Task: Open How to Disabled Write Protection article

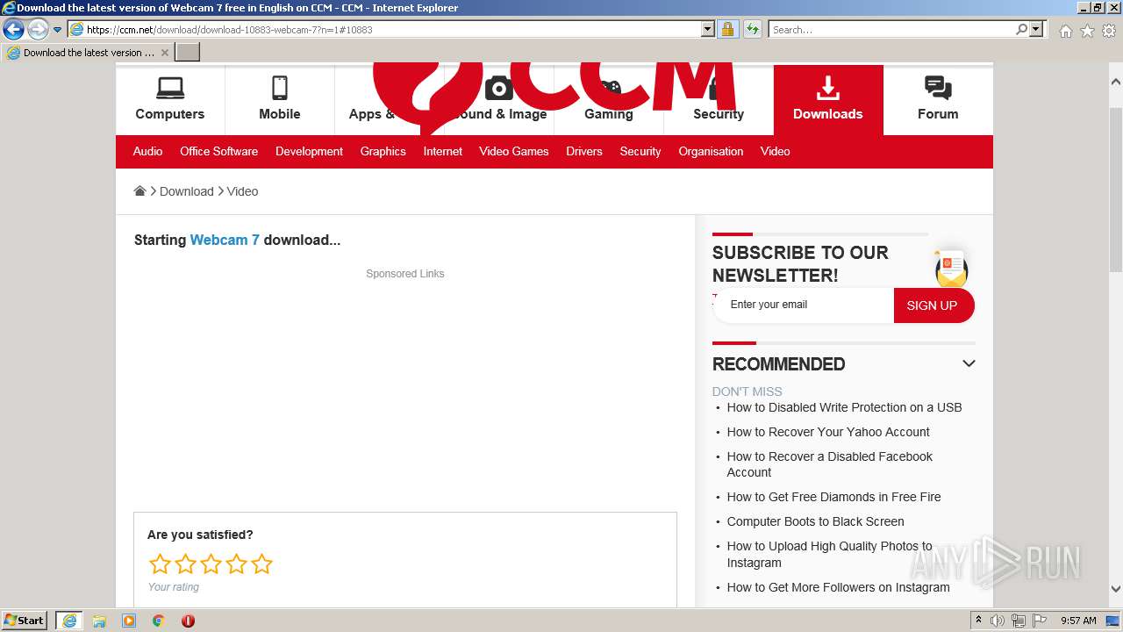Action: (844, 407)
